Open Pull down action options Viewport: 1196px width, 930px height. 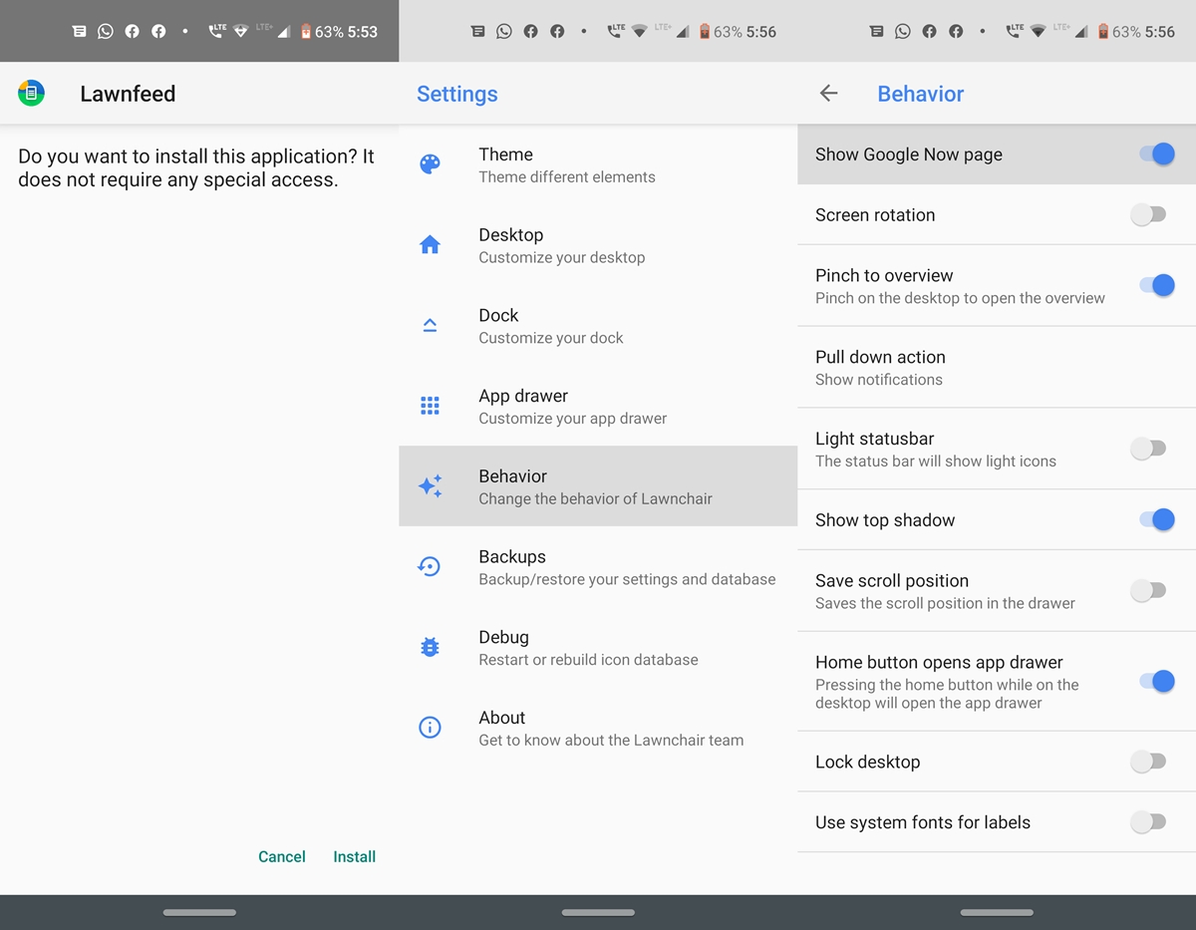[997, 367]
